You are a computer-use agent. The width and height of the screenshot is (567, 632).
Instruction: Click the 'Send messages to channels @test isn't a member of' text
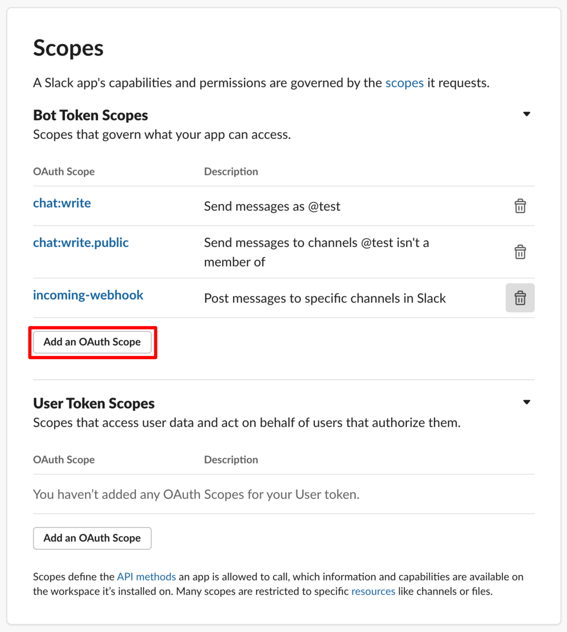coord(316,252)
